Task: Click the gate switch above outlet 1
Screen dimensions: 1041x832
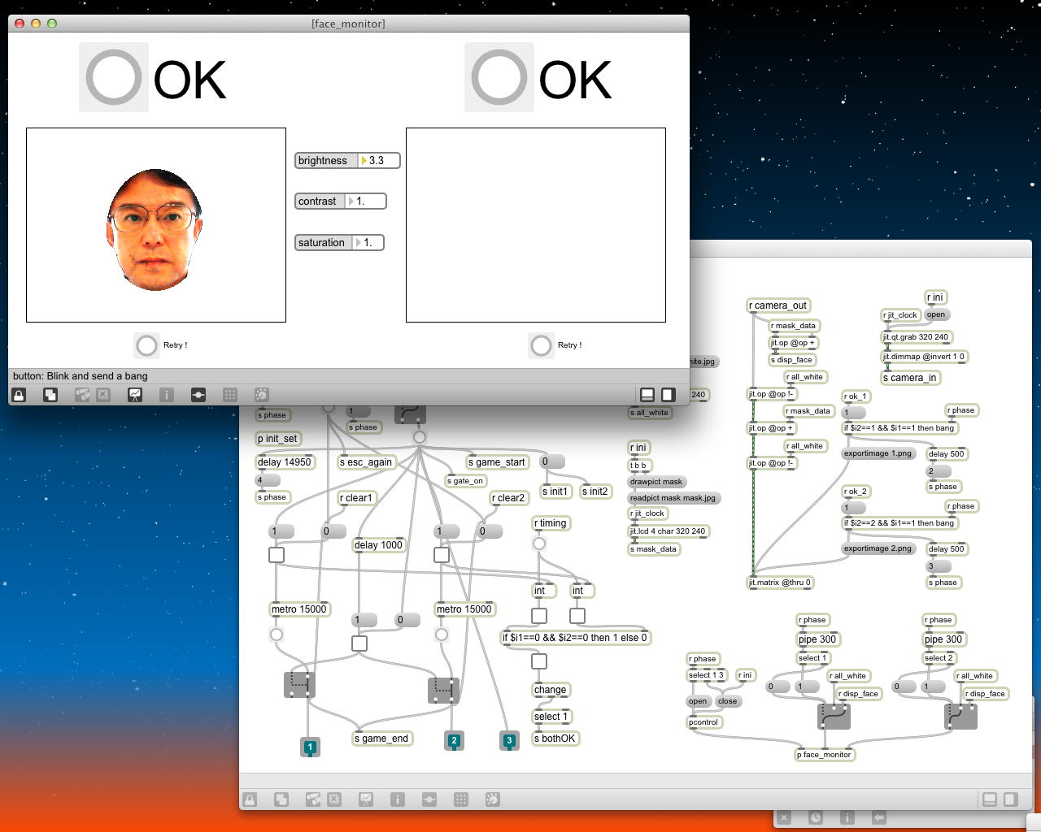Action: (299, 685)
